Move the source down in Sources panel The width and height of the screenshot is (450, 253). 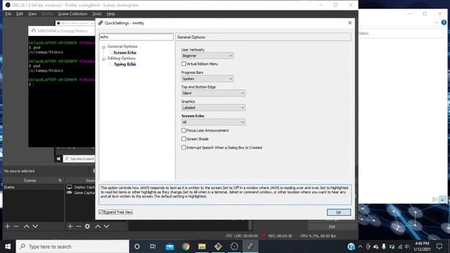tap(106, 226)
